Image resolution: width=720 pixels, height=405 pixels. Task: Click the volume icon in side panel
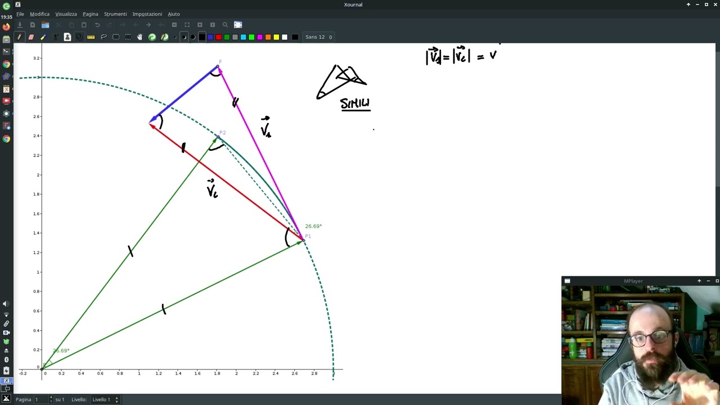point(6,304)
